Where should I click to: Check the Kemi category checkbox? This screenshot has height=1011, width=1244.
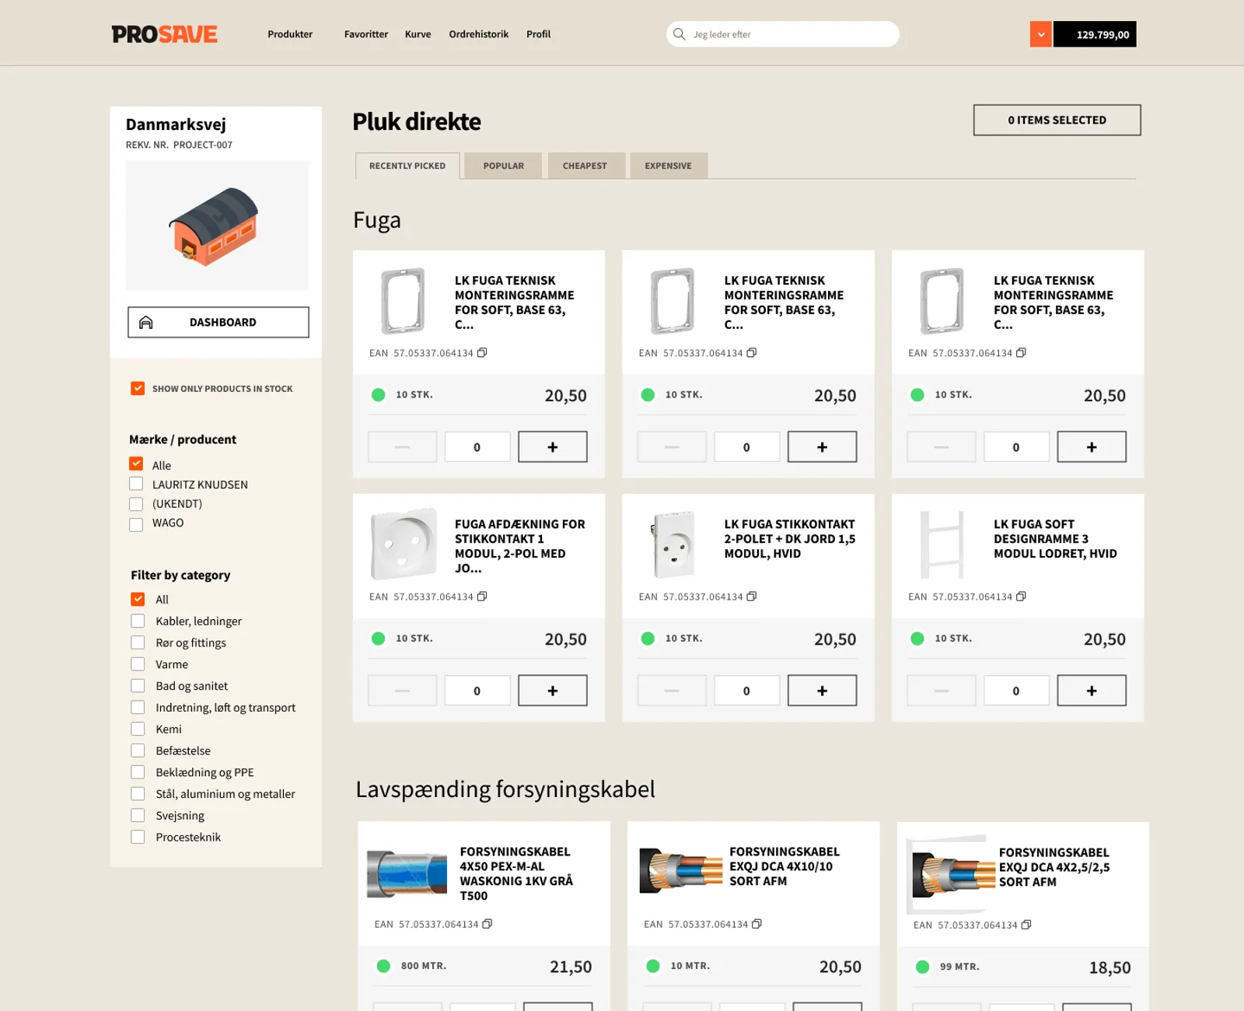(138, 729)
